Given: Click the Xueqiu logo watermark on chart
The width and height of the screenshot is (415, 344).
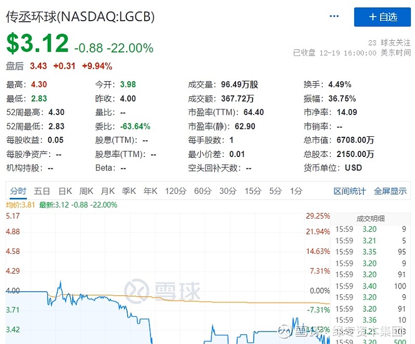Looking at the screenshot, I should coord(162,291).
